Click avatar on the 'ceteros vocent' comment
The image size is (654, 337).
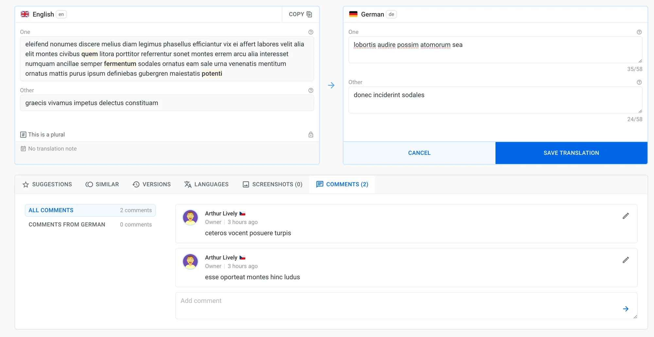click(190, 217)
